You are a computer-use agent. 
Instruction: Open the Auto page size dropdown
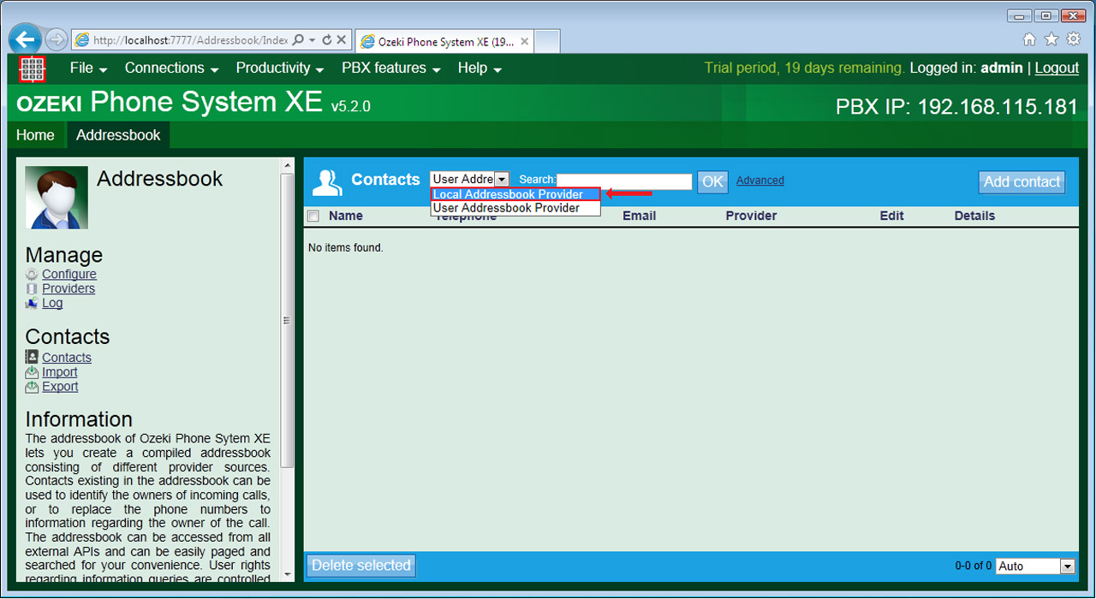1035,566
